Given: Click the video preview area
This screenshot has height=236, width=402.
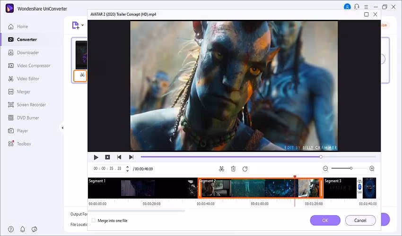Looking at the screenshot, I should coord(234,86).
